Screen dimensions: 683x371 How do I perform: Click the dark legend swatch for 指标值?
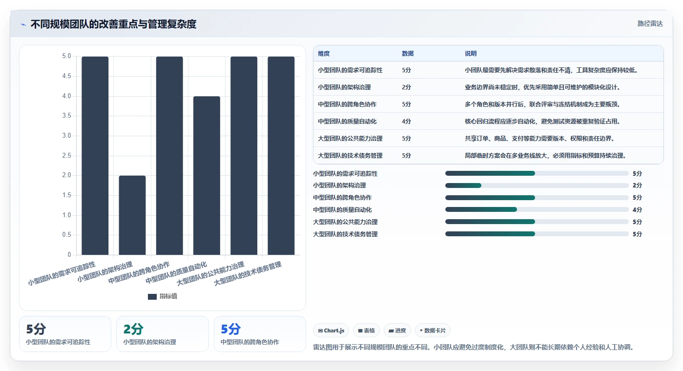152,296
